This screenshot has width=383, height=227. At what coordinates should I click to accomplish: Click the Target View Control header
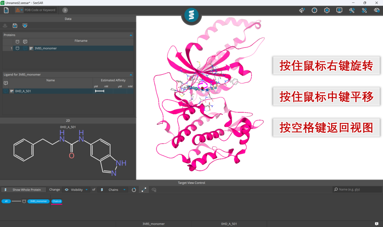pyautogui.click(x=191, y=183)
